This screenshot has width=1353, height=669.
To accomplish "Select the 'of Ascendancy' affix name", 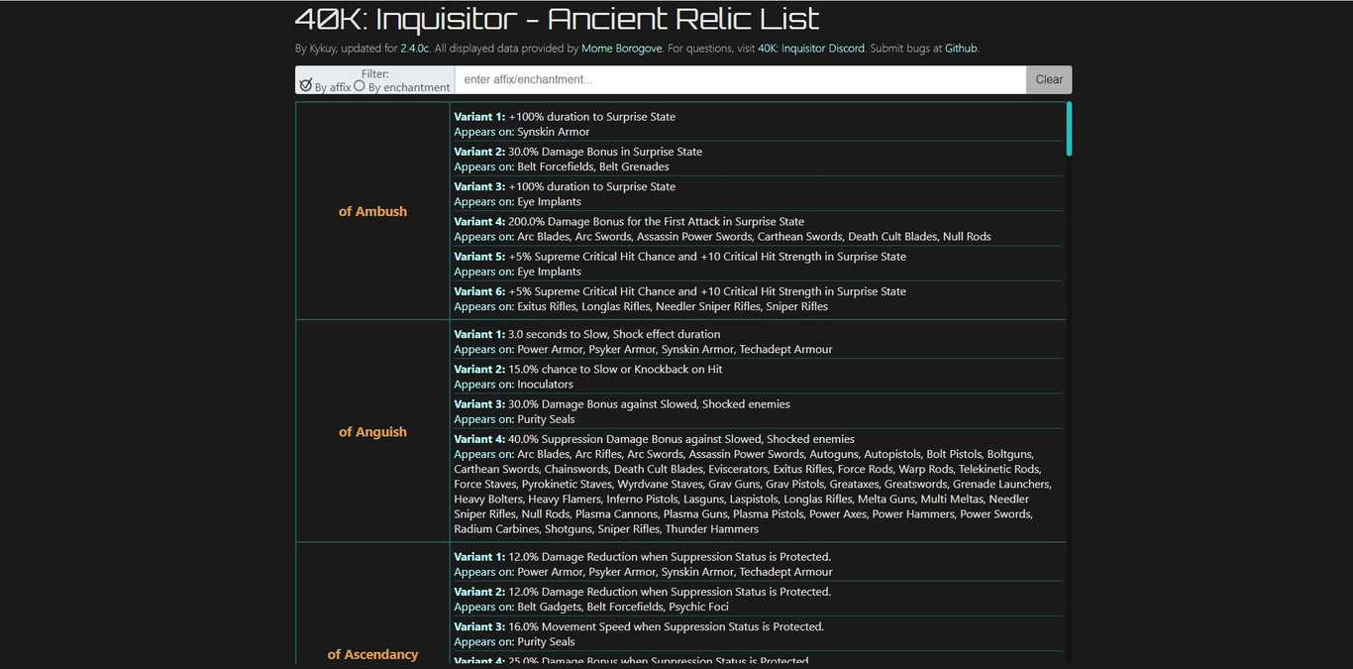I will (372, 654).
